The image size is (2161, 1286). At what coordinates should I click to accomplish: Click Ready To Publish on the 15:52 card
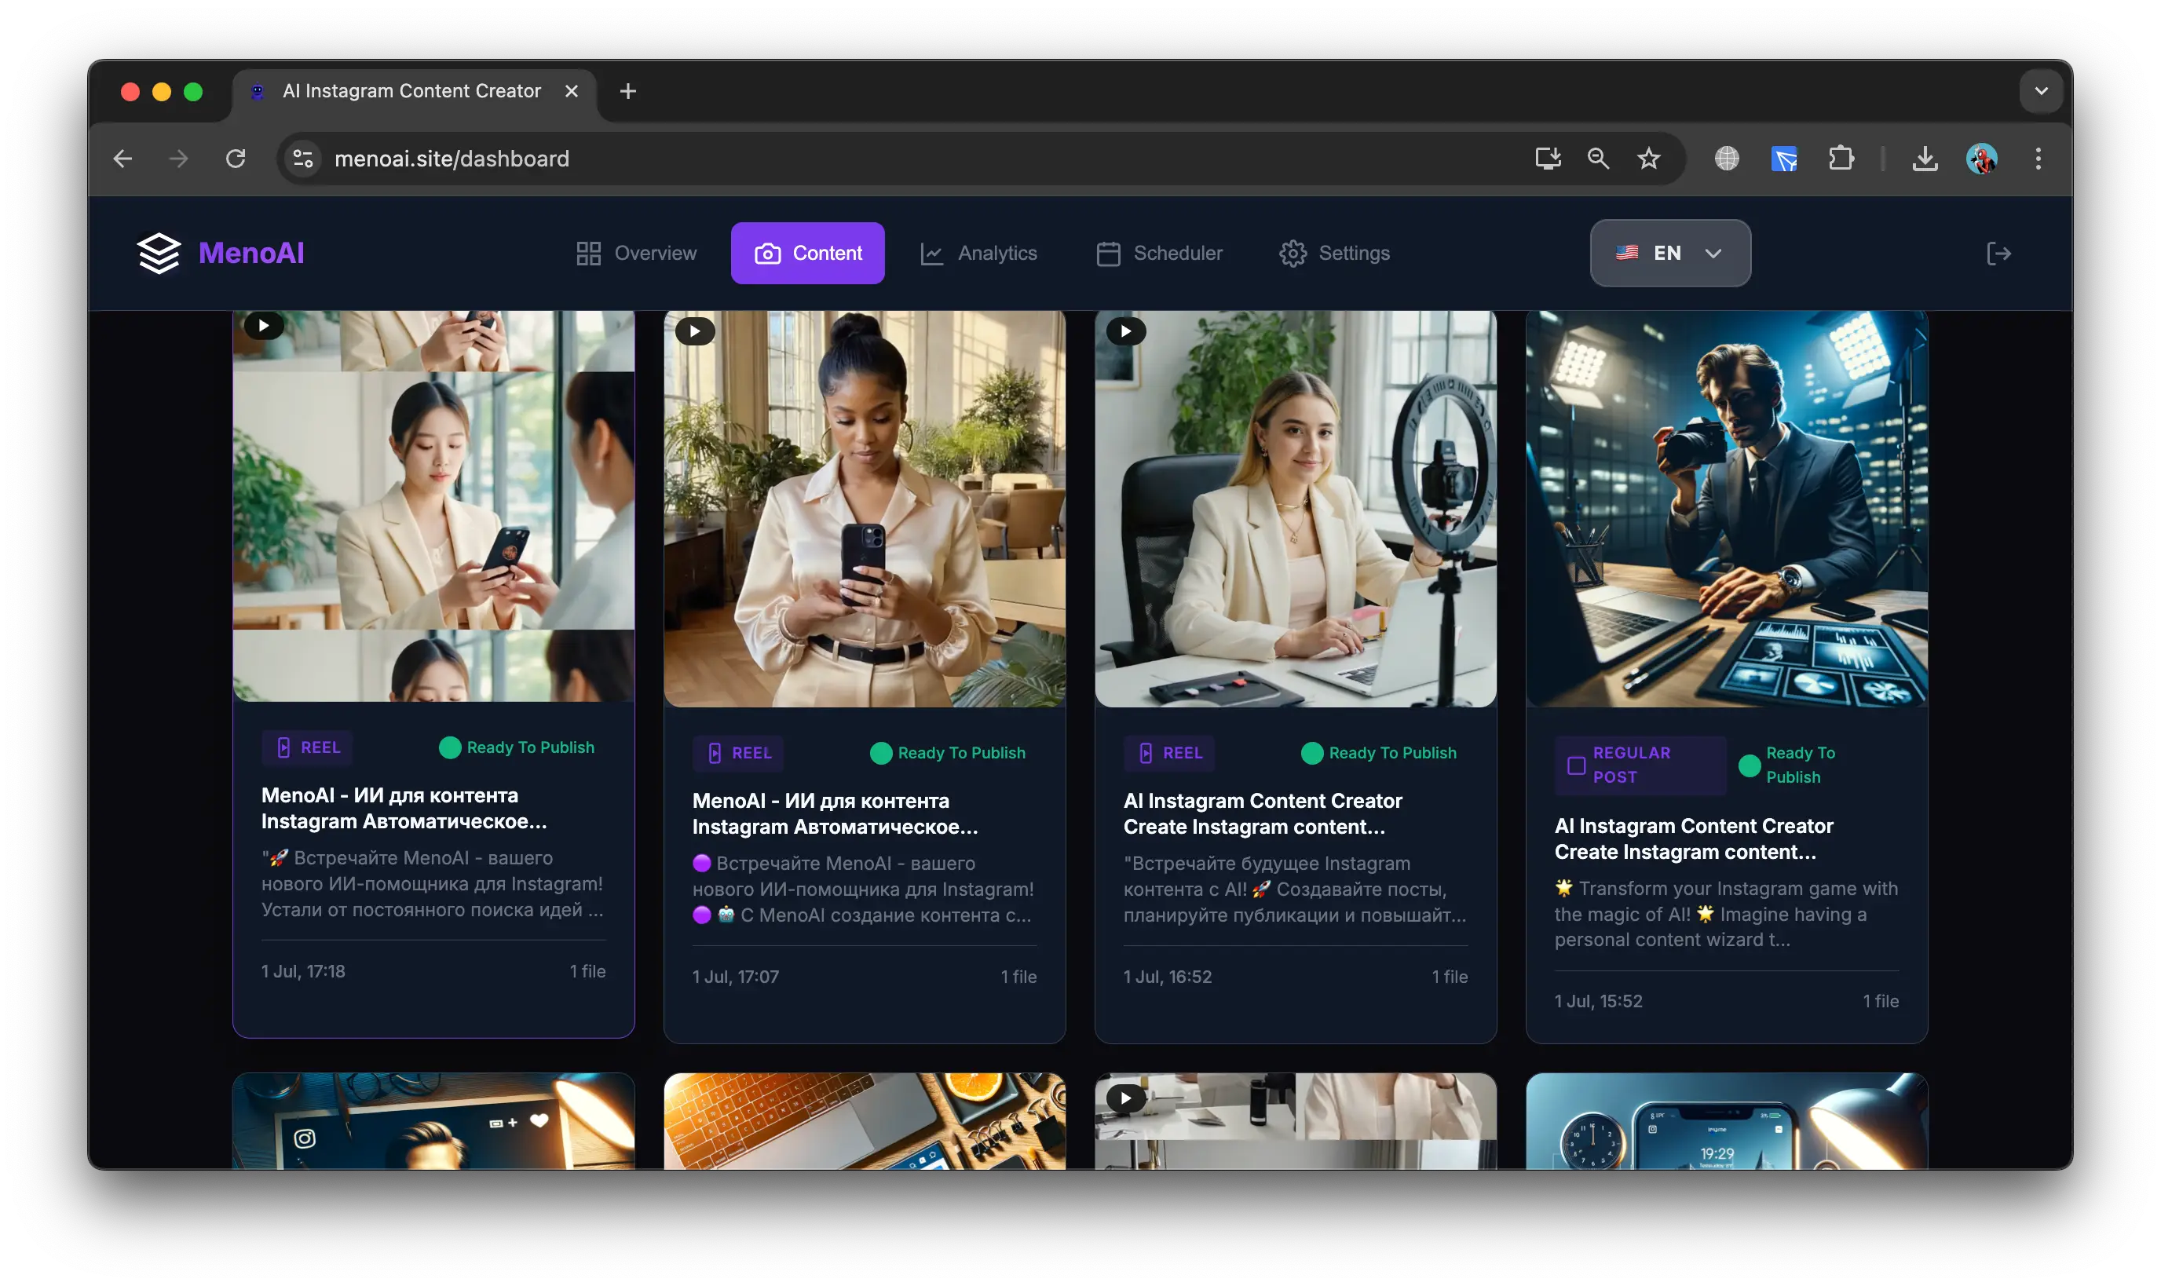pyautogui.click(x=1789, y=765)
